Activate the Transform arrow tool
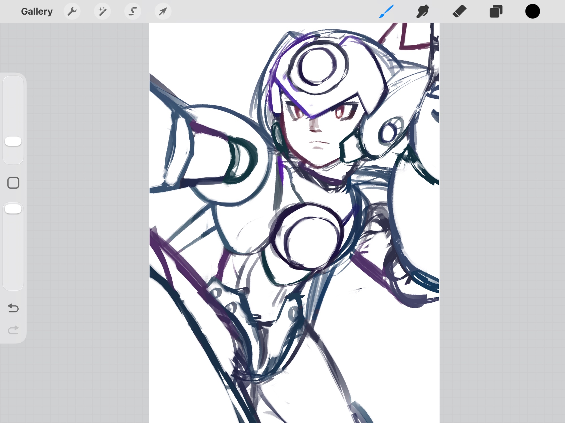The image size is (565, 423). point(163,12)
